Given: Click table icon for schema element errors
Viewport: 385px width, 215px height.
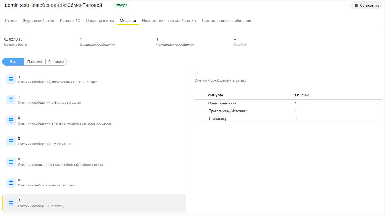Looking at the screenshot, I should 11,183.
